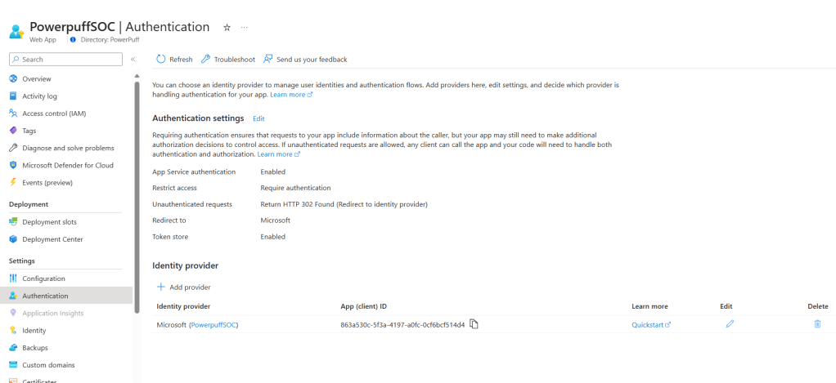Open the more options ellipsis in header

[x=244, y=27]
